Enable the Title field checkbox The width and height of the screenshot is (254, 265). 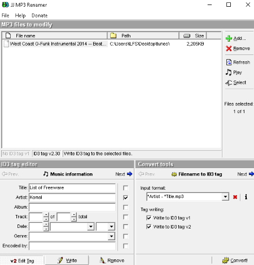click(125, 188)
